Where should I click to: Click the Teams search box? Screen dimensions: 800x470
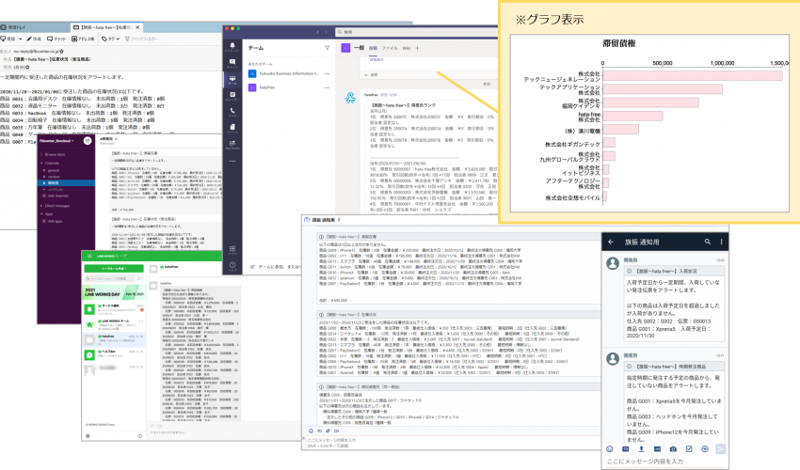(x=416, y=32)
